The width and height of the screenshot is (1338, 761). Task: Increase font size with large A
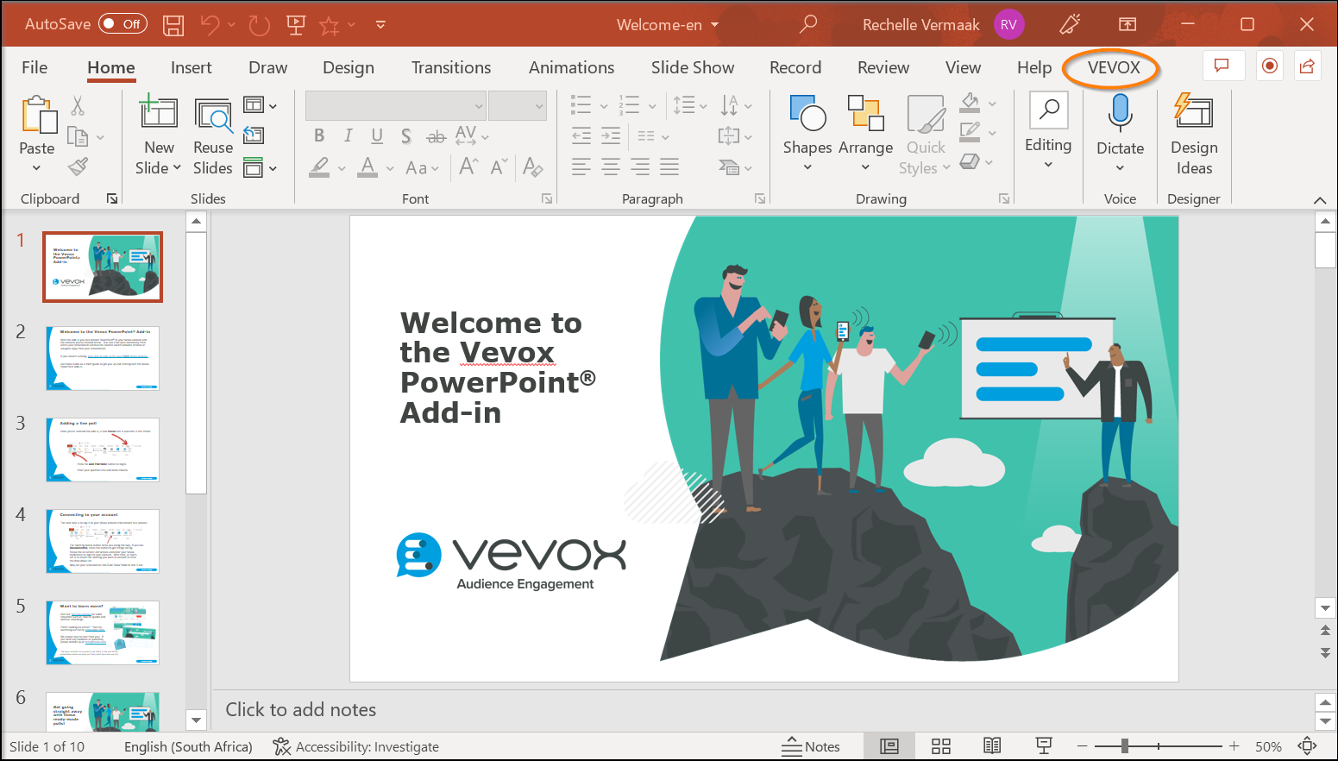tap(469, 167)
